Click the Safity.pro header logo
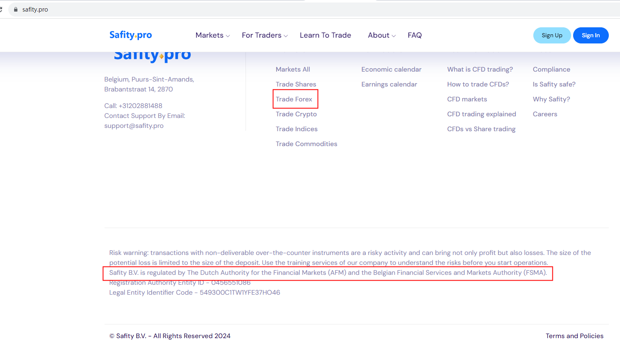 click(131, 35)
